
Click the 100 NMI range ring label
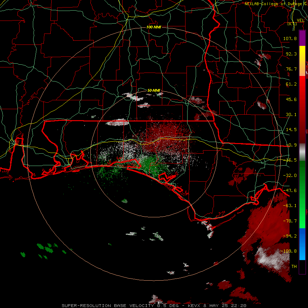tap(154, 27)
